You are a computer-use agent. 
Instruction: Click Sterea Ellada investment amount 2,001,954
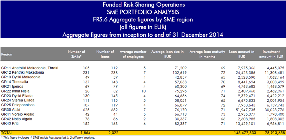pos(276,100)
